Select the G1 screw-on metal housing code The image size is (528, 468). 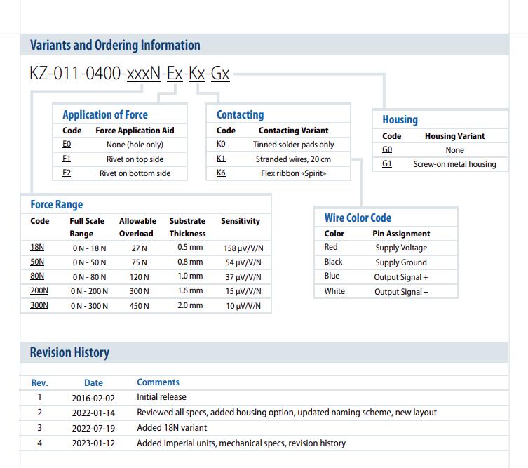tap(387, 164)
